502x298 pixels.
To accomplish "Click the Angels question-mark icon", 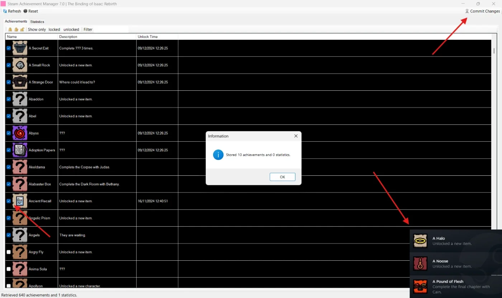I will (x=20, y=235).
